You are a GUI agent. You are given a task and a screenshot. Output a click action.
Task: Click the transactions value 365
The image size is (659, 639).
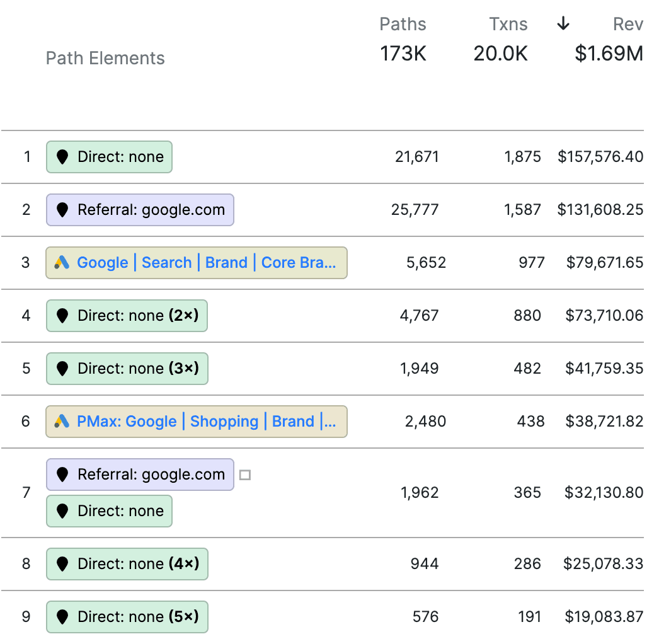click(x=527, y=493)
